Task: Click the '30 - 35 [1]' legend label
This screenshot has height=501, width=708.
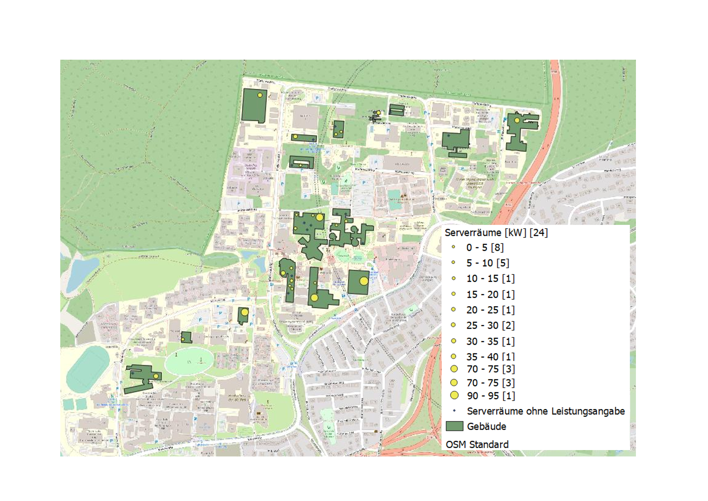Action: point(490,341)
